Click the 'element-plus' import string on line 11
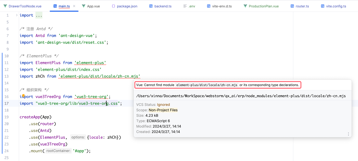358x161 pixels. (90, 63)
